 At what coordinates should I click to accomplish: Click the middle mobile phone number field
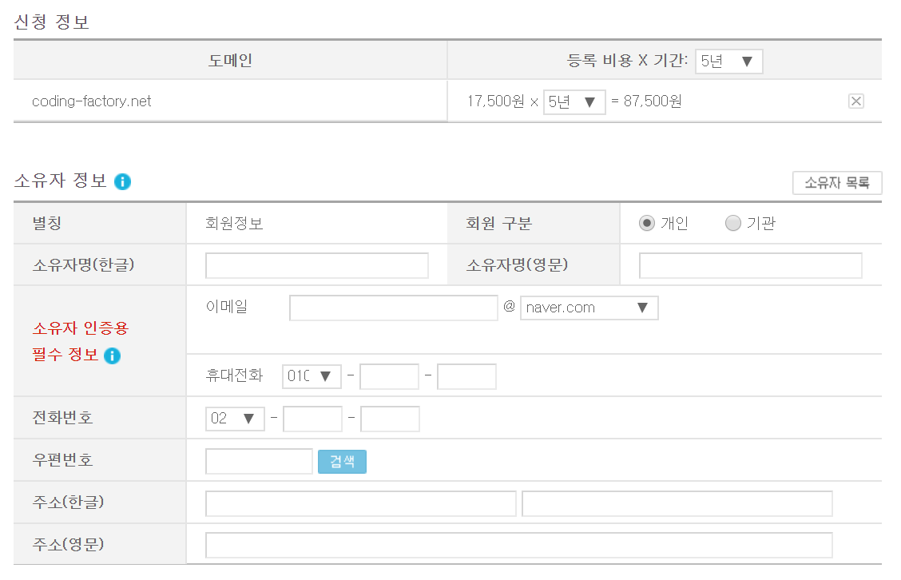[x=389, y=376]
